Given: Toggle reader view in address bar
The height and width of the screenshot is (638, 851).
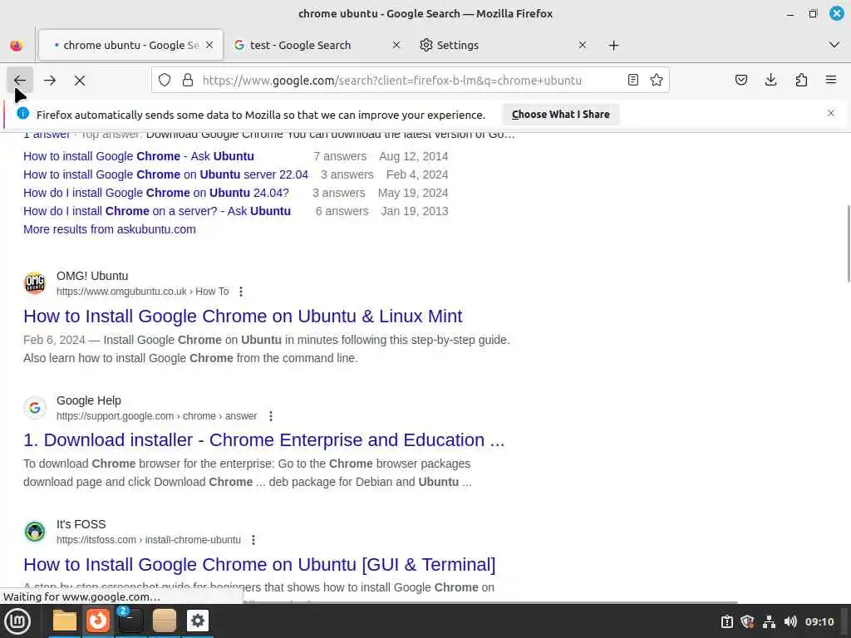Looking at the screenshot, I should [x=632, y=81].
